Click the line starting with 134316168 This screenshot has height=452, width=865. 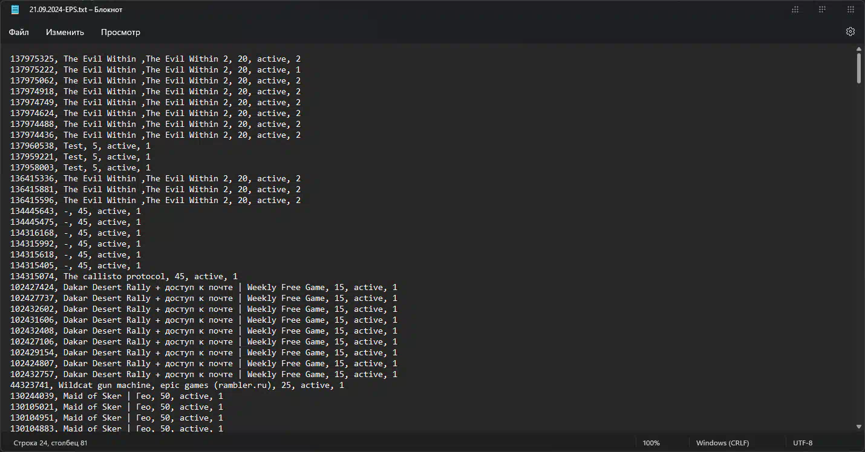(x=76, y=233)
